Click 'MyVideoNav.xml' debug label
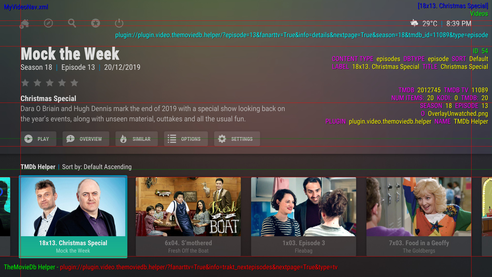 pyautogui.click(x=26, y=7)
